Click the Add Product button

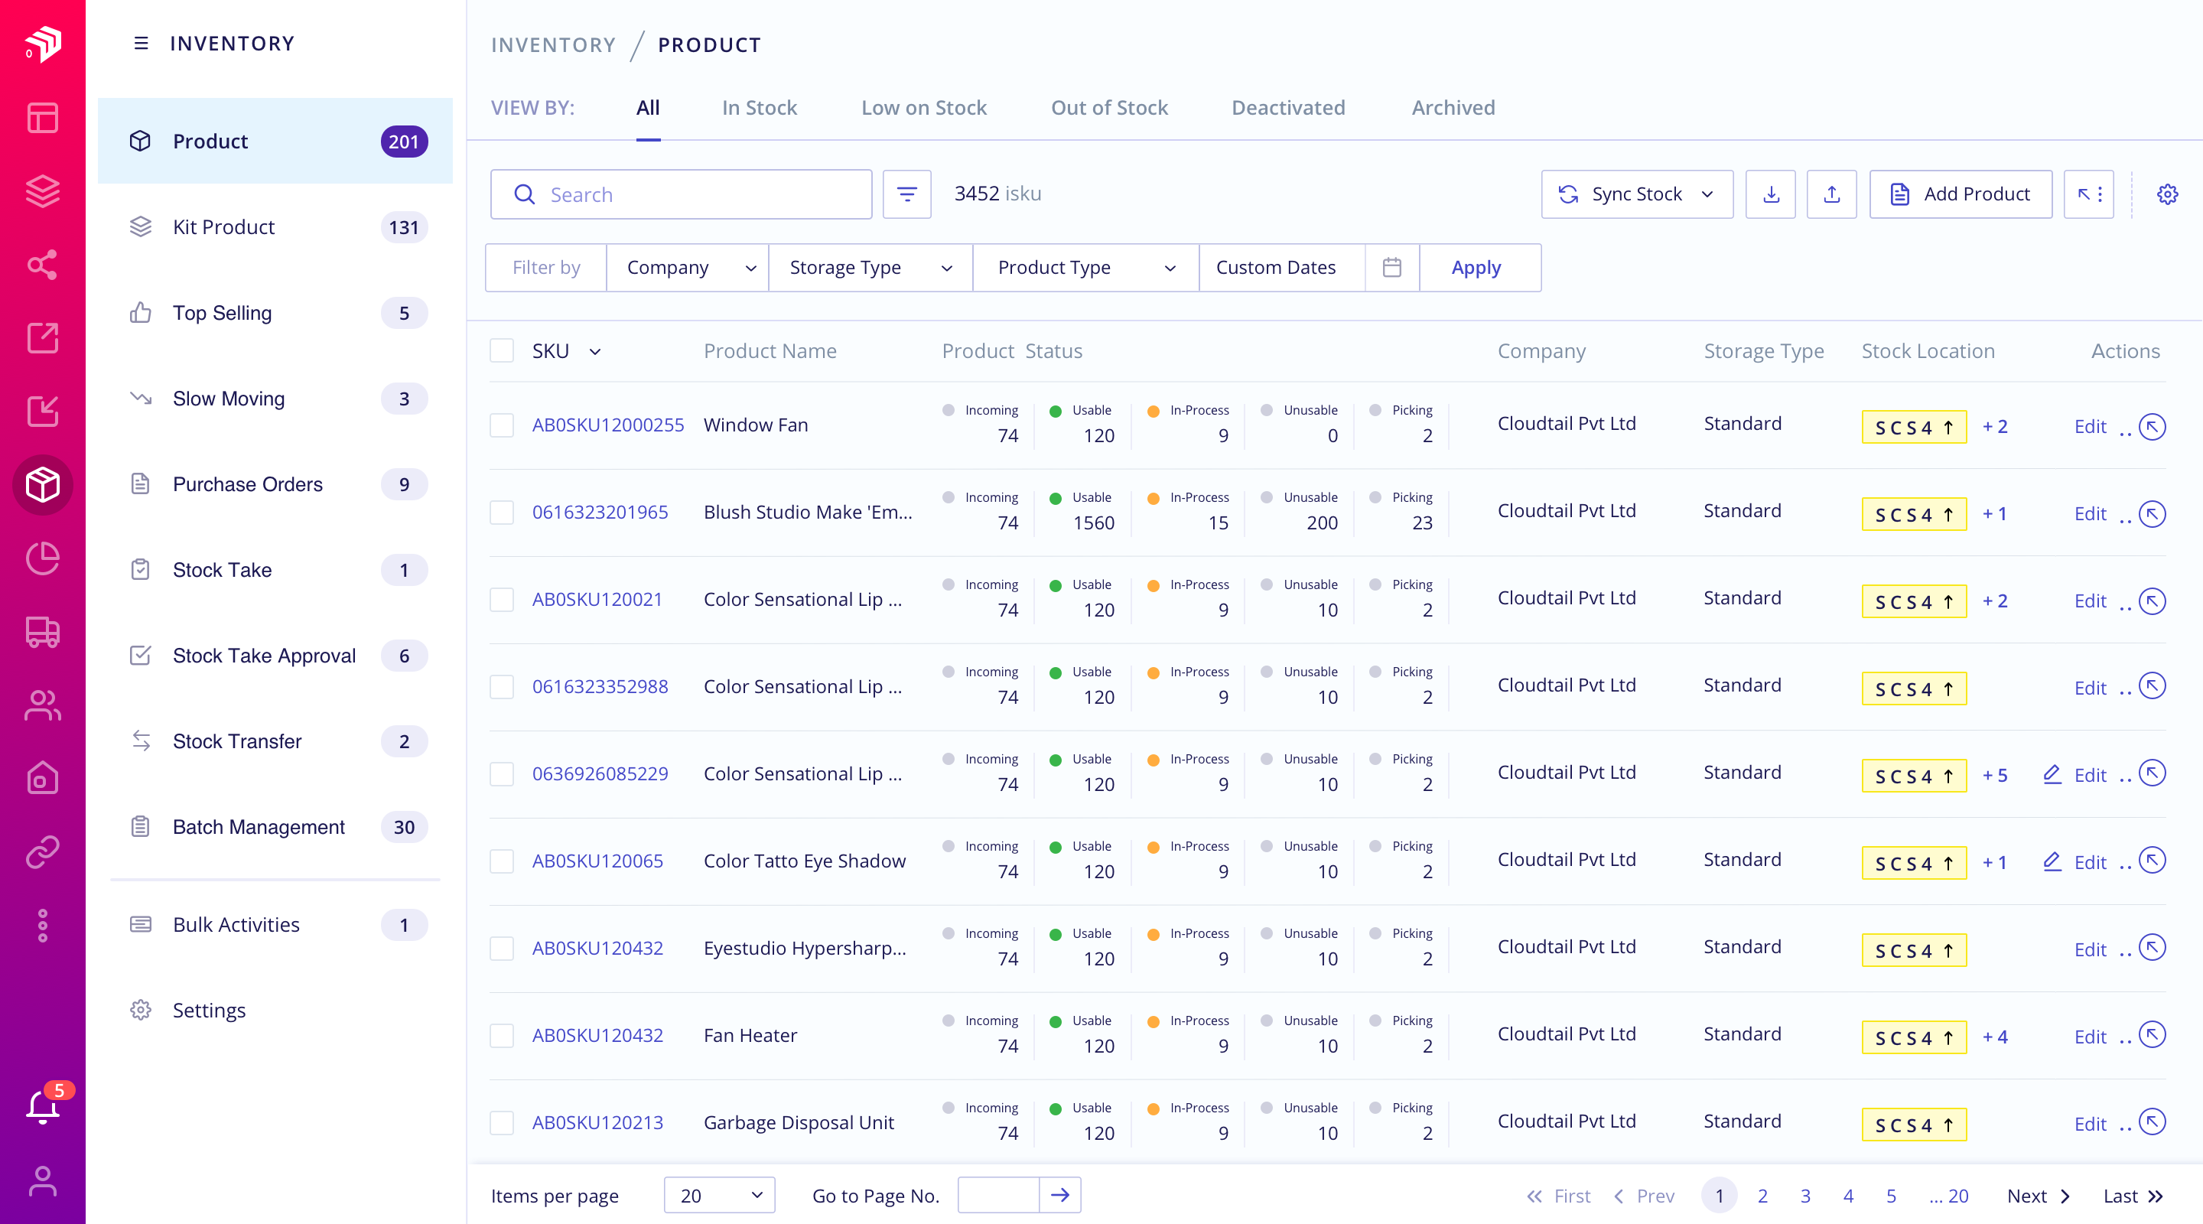click(1960, 194)
